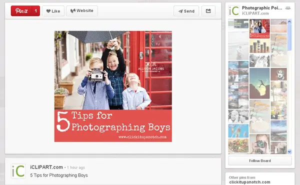
Task: Open the Photographic Poi... board title
Action: 262,8
